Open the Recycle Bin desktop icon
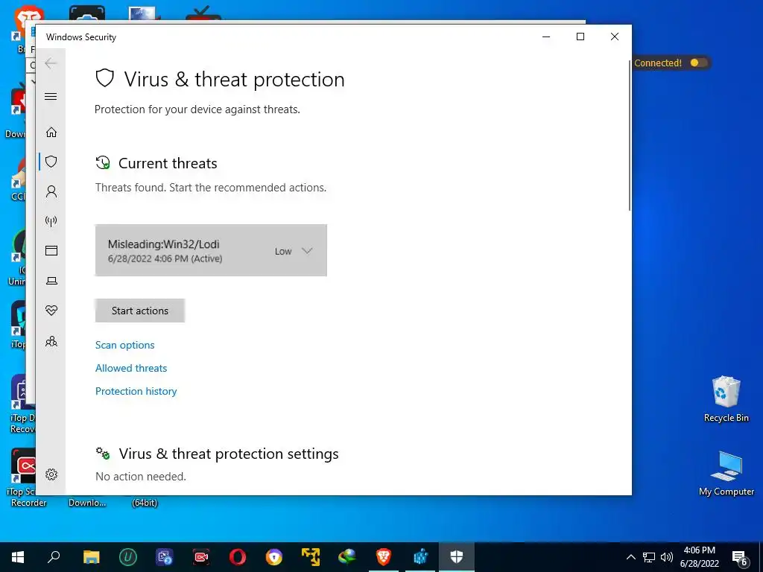The height and width of the screenshot is (572, 763). [726, 399]
